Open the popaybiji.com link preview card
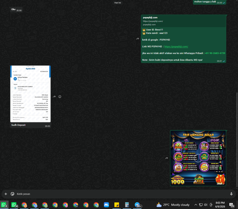This screenshot has width=238, height=209. (x=183, y=21)
